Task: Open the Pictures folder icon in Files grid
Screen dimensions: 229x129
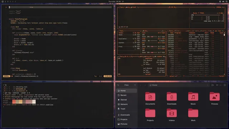Action: coord(215,97)
